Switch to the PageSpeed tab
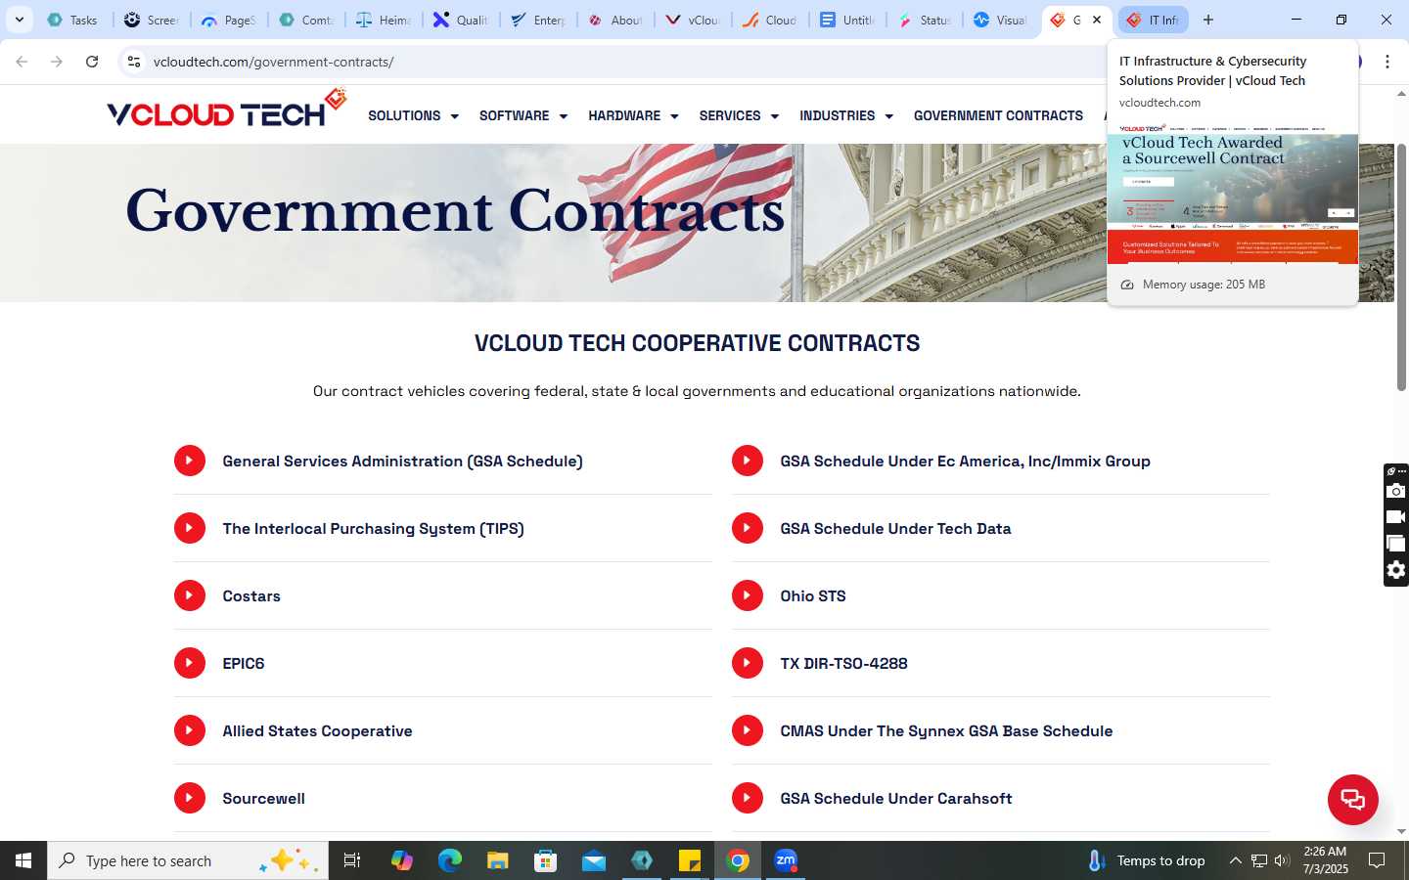This screenshot has width=1409, height=880. coord(228,20)
